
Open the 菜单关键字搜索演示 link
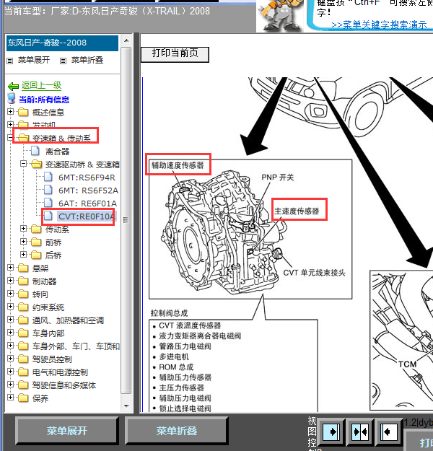(x=379, y=25)
